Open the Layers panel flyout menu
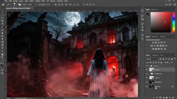 point(176,55)
